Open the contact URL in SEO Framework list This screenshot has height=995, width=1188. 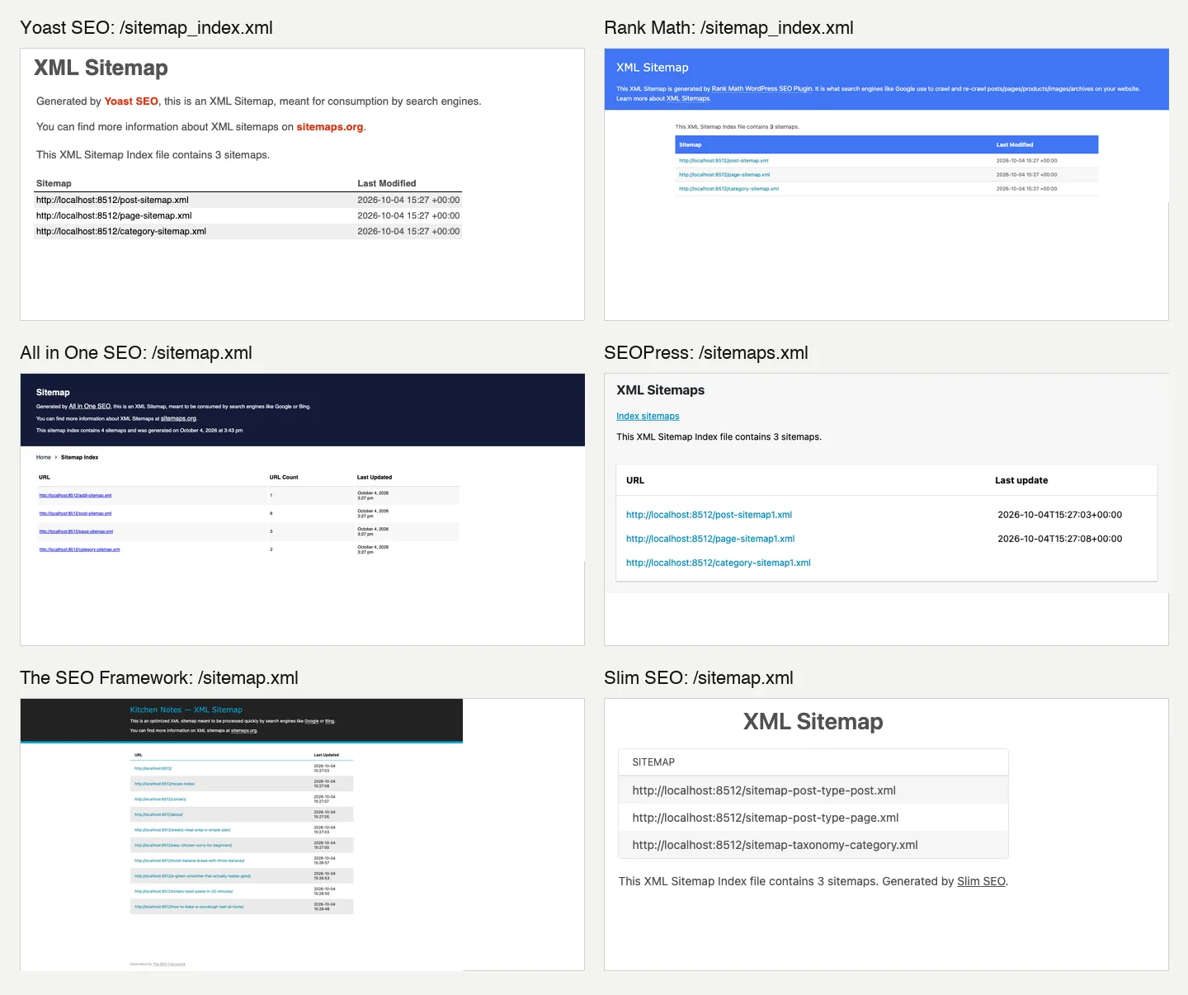(161, 799)
